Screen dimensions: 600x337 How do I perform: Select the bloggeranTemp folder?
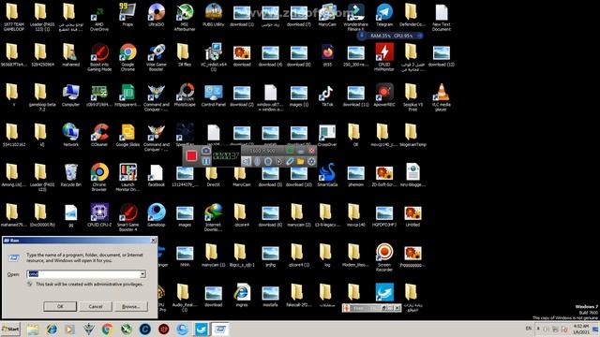tap(412, 136)
